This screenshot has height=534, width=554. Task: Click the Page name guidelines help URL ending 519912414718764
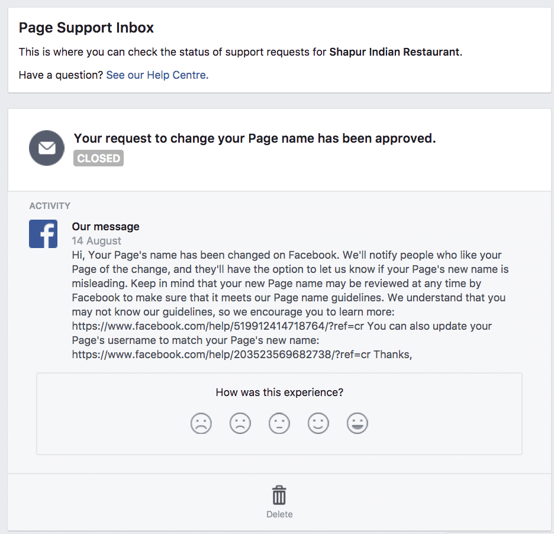click(x=218, y=326)
